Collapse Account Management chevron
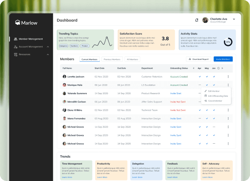Image resolution: width=250 pixels, height=181 pixels. (x=48, y=47)
